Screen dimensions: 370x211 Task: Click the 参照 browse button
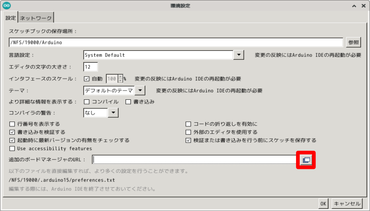pyautogui.click(x=354, y=42)
